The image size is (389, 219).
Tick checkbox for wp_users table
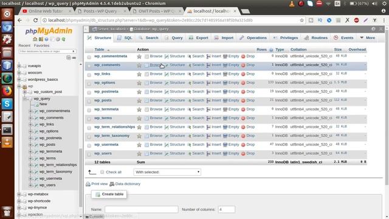89,154
